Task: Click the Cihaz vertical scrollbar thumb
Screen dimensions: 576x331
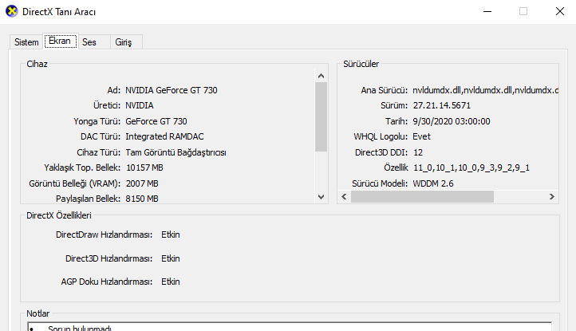Action: (321, 116)
